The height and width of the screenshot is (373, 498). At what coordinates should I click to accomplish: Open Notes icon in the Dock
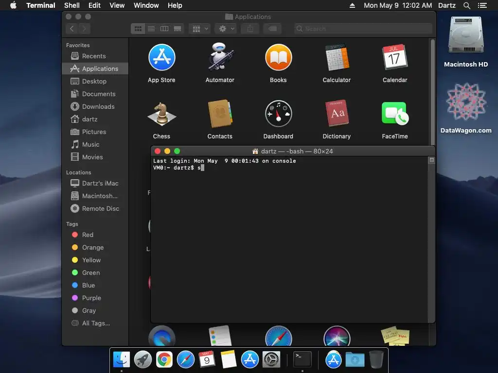tap(229, 360)
